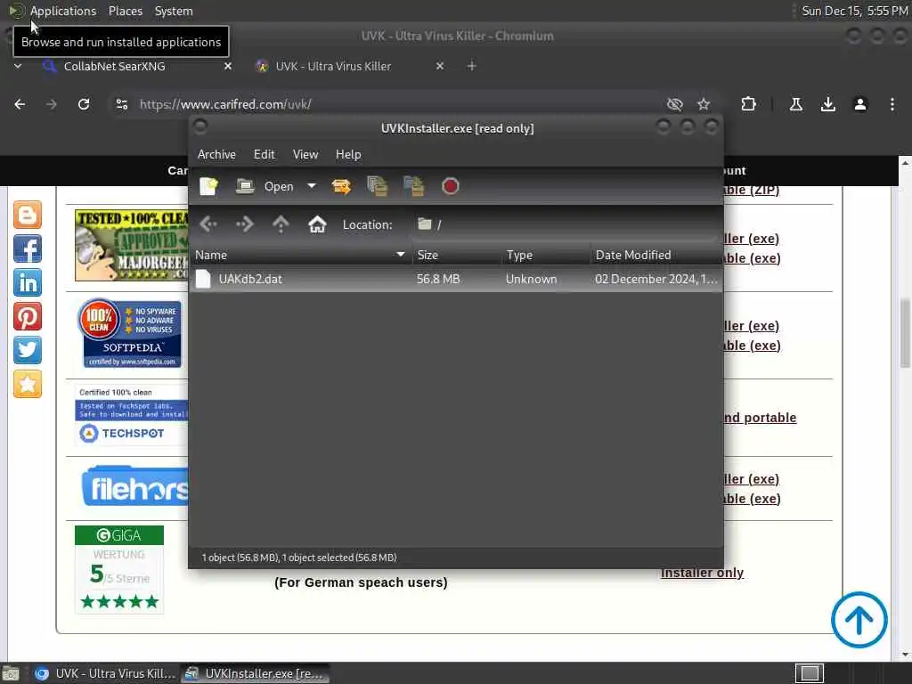Screen dimensions: 912x684
Task: Click the Softpedia 100% clean badge
Action: click(132, 333)
